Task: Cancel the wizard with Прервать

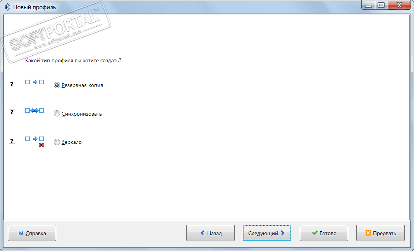Action: point(380,233)
